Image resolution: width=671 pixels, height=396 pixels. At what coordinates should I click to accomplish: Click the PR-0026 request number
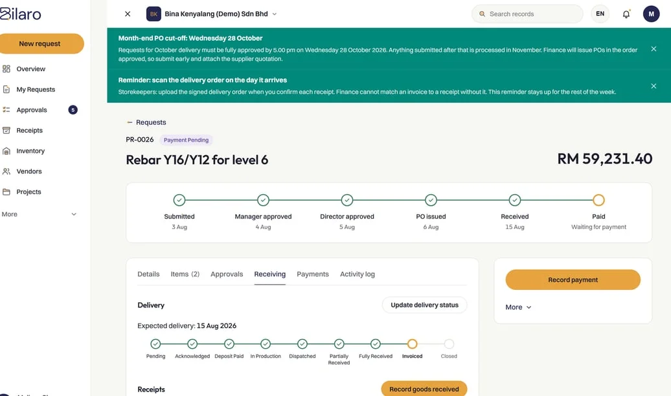click(139, 139)
